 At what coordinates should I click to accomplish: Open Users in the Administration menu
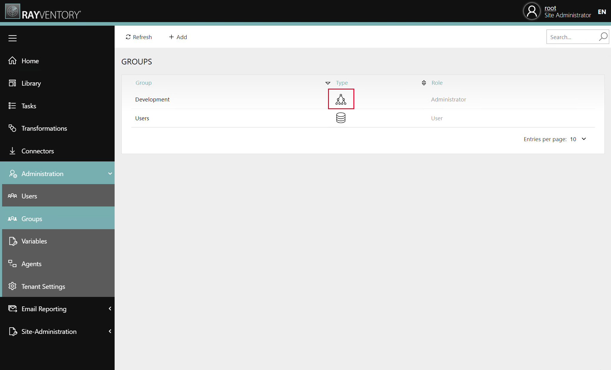(x=29, y=196)
